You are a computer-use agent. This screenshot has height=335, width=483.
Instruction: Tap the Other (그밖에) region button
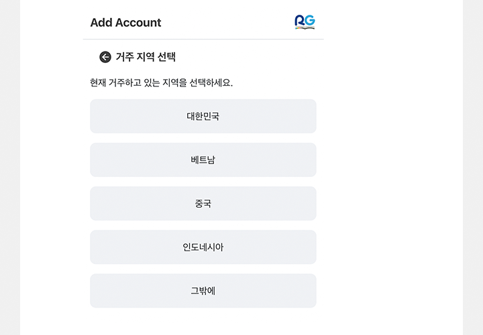click(x=203, y=290)
